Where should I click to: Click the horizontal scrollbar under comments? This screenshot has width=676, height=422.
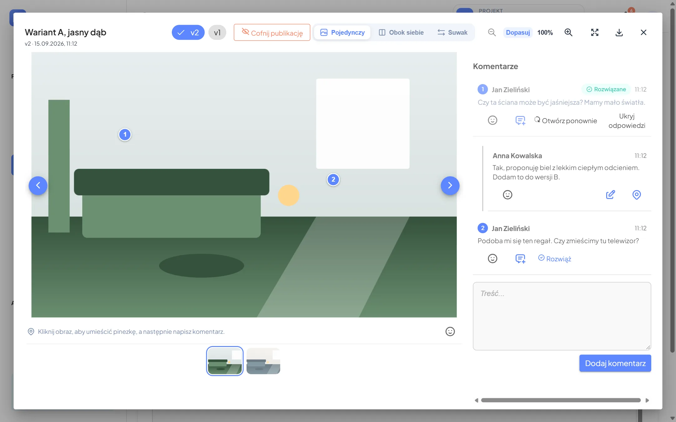pyautogui.click(x=561, y=400)
